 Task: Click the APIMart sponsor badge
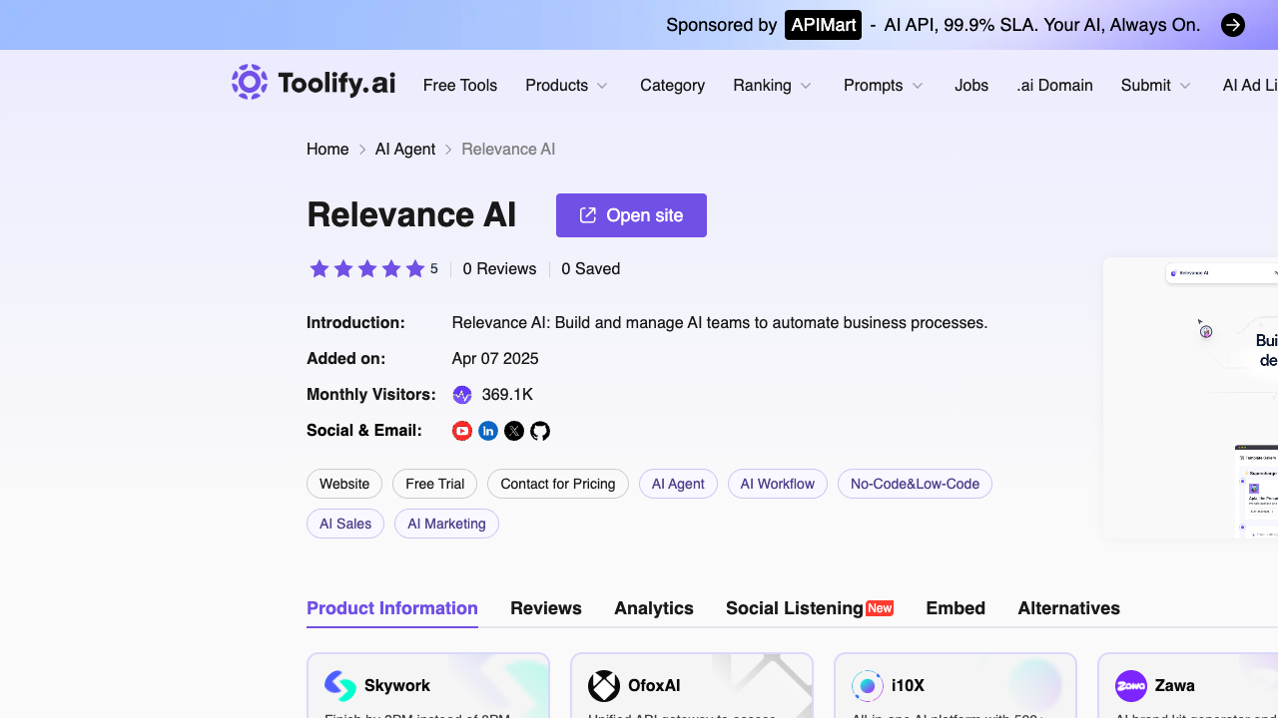point(823,25)
